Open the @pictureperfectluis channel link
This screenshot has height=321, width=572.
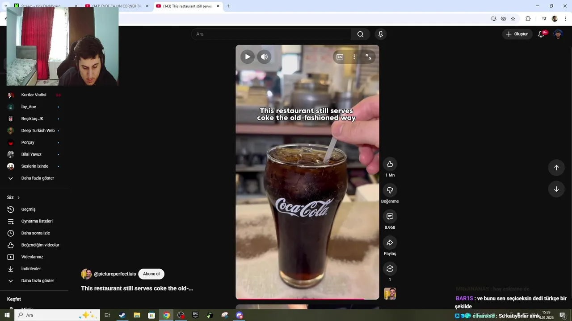[115, 274]
